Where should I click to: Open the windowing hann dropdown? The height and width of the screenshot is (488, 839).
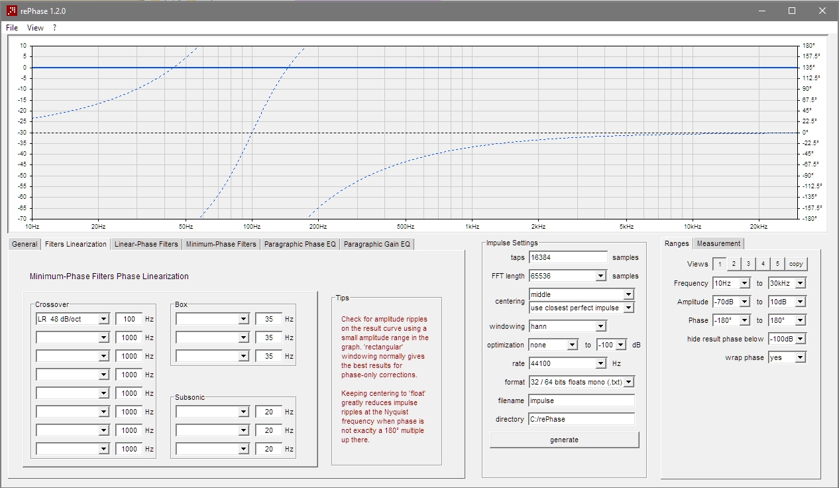[568, 326]
